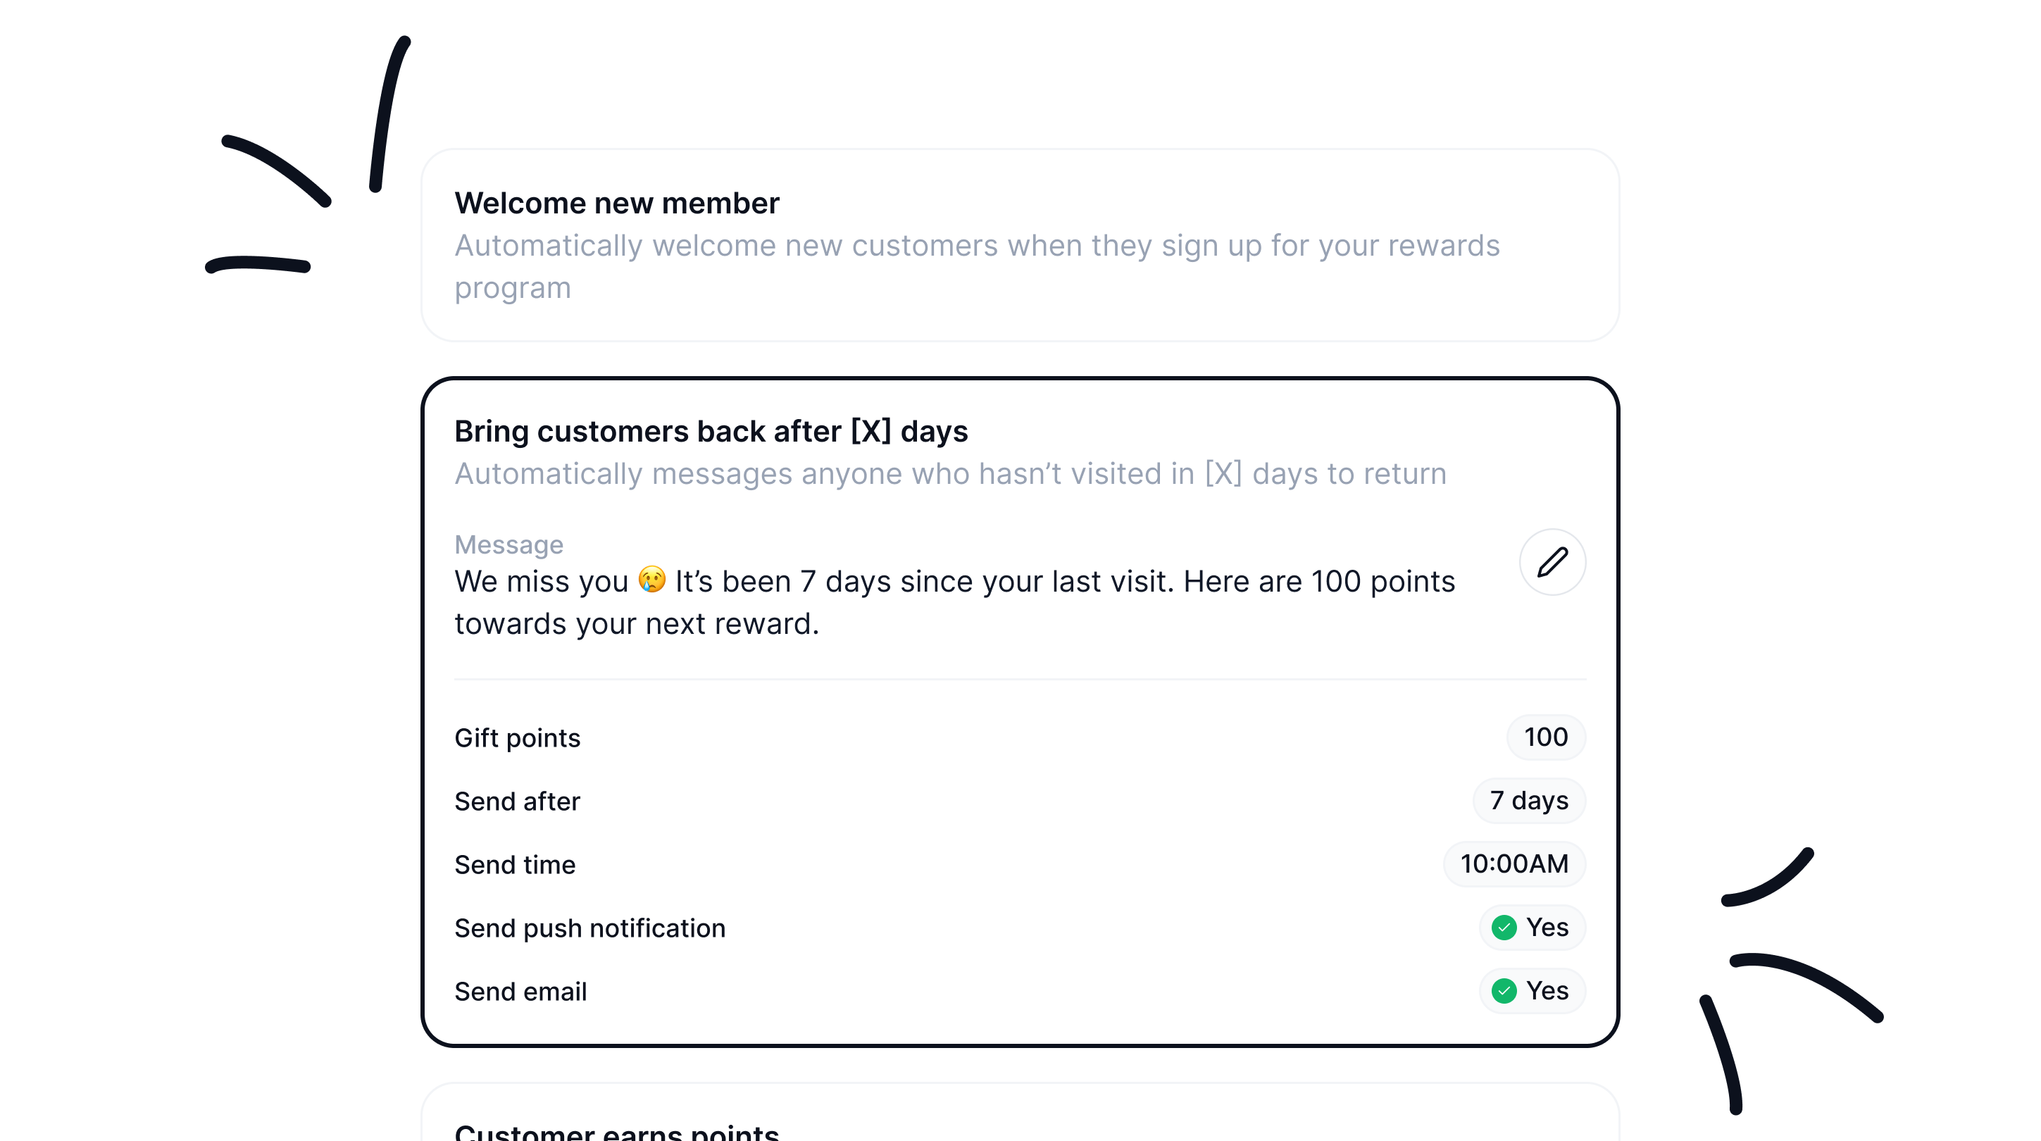Click the crying emoji in the message text
The height and width of the screenshot is (1141, 2041).
[x=653, y=580]
